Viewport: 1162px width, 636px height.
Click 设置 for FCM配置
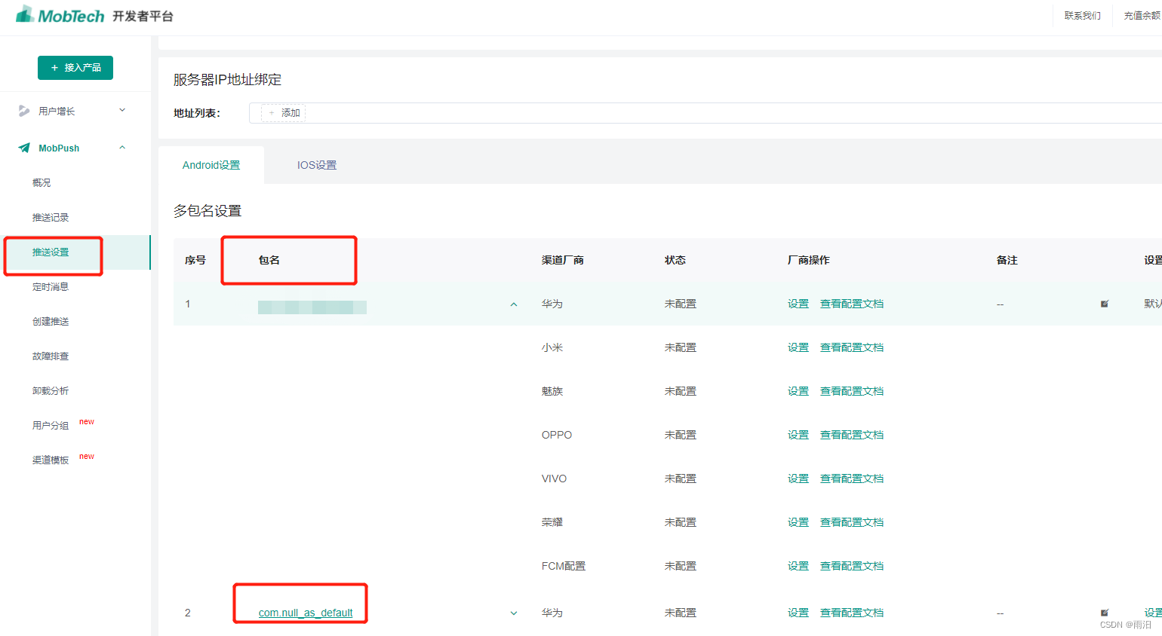(798, 566)
